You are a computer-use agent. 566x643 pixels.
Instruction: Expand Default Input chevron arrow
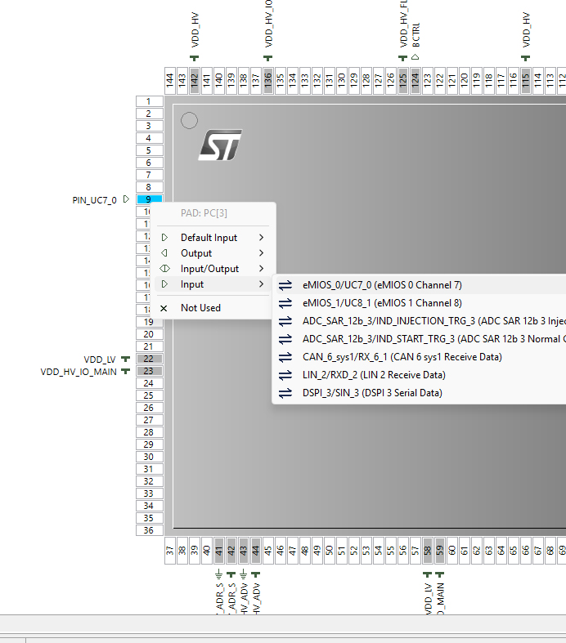[262, 238]
